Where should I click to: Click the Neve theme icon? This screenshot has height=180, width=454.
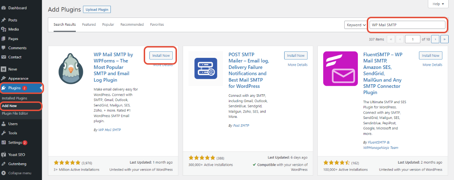pos(4,69)
